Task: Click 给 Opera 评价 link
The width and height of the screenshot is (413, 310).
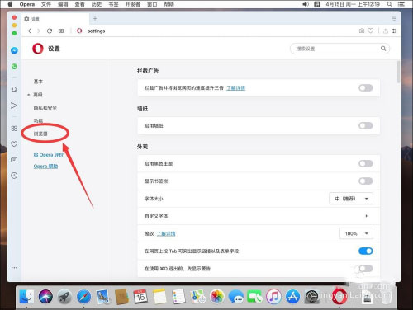Action: [x=49, y=155]
